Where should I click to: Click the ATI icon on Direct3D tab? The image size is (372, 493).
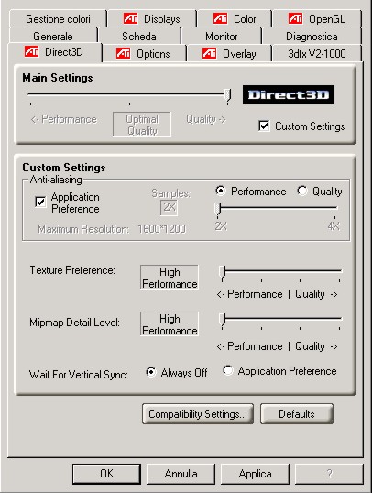pos(31,51)
